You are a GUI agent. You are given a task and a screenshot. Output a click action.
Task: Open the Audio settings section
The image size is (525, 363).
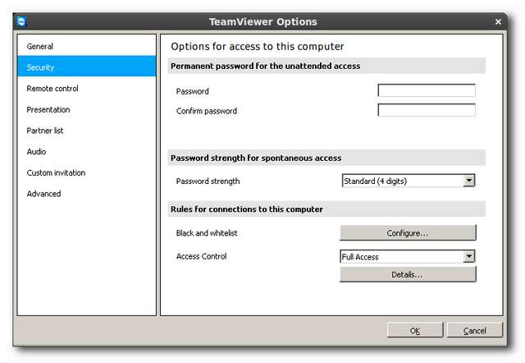37,152
